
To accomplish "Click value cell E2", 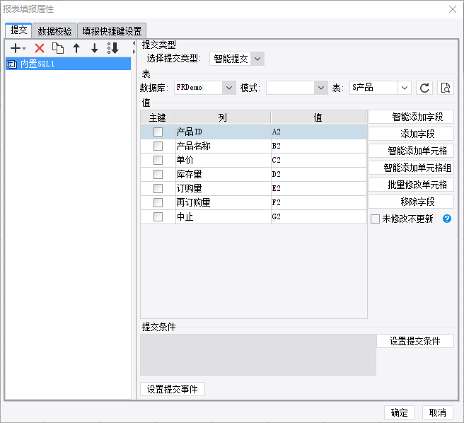I will [x=319, y=188].
